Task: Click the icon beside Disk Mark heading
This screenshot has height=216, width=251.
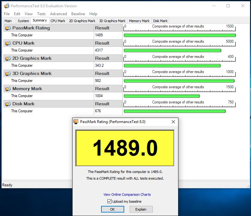Action: click(8, 104)
